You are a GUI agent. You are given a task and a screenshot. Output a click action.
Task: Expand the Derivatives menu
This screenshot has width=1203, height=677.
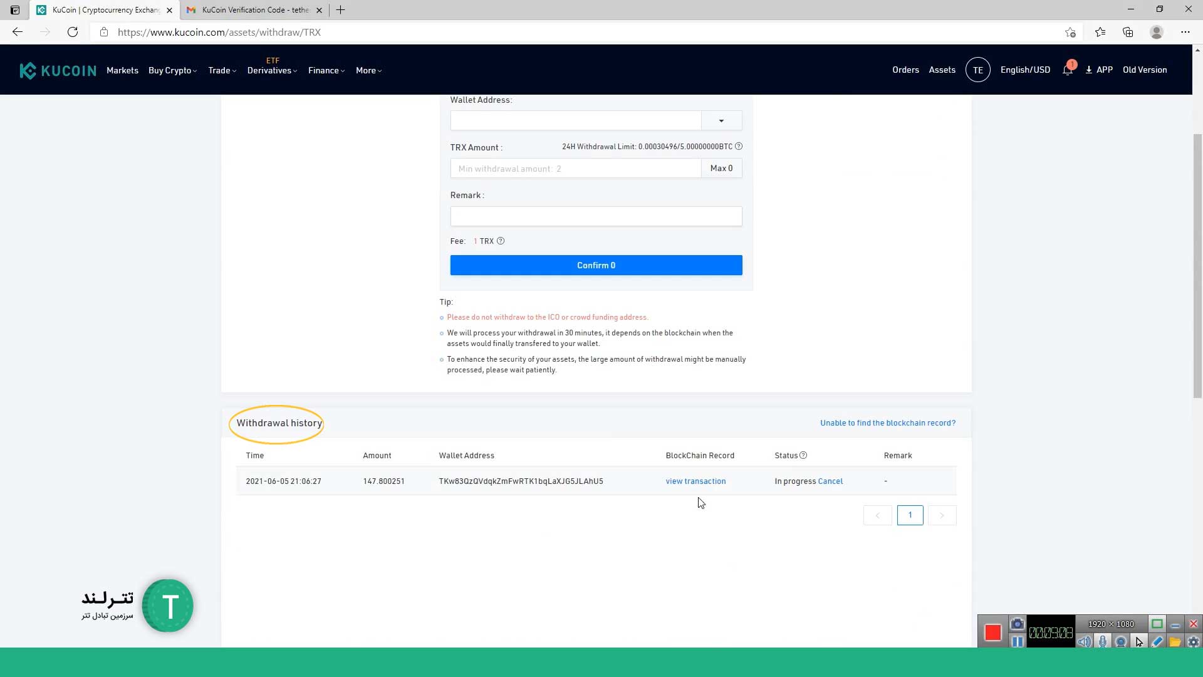(272, 70)
